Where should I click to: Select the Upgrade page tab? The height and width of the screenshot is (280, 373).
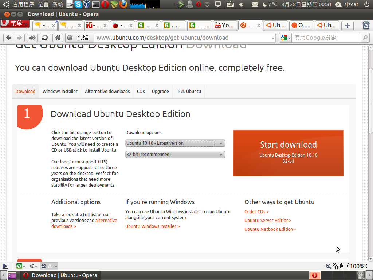[x=160, y=92]
